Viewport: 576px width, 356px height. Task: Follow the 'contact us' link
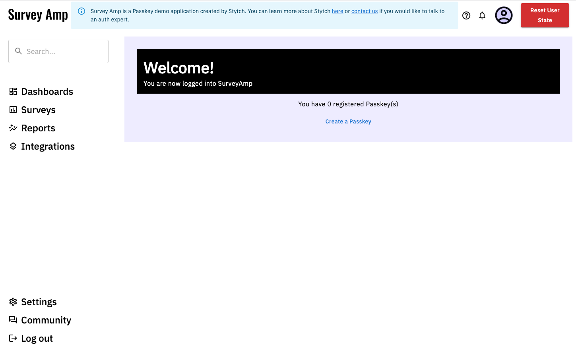[365, 11]
